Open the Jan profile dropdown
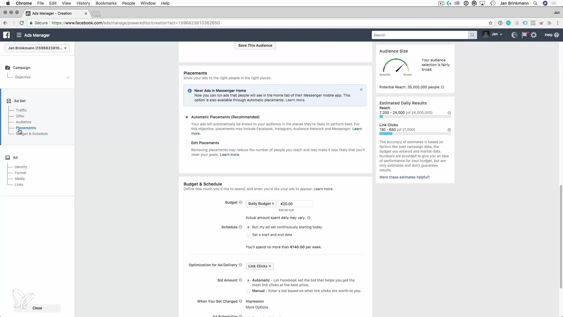The image size is (563, 317). pos(493,34)
